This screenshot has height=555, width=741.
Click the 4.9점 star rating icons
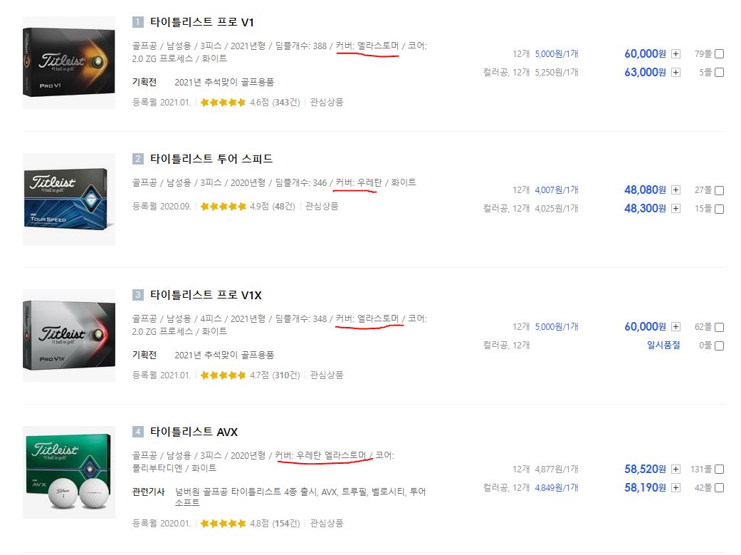tap(223, 207)
